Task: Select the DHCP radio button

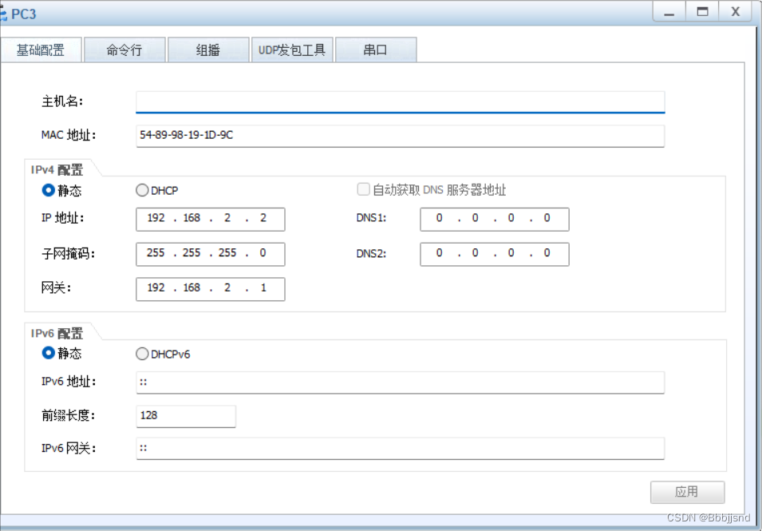Action: [142, 190]
